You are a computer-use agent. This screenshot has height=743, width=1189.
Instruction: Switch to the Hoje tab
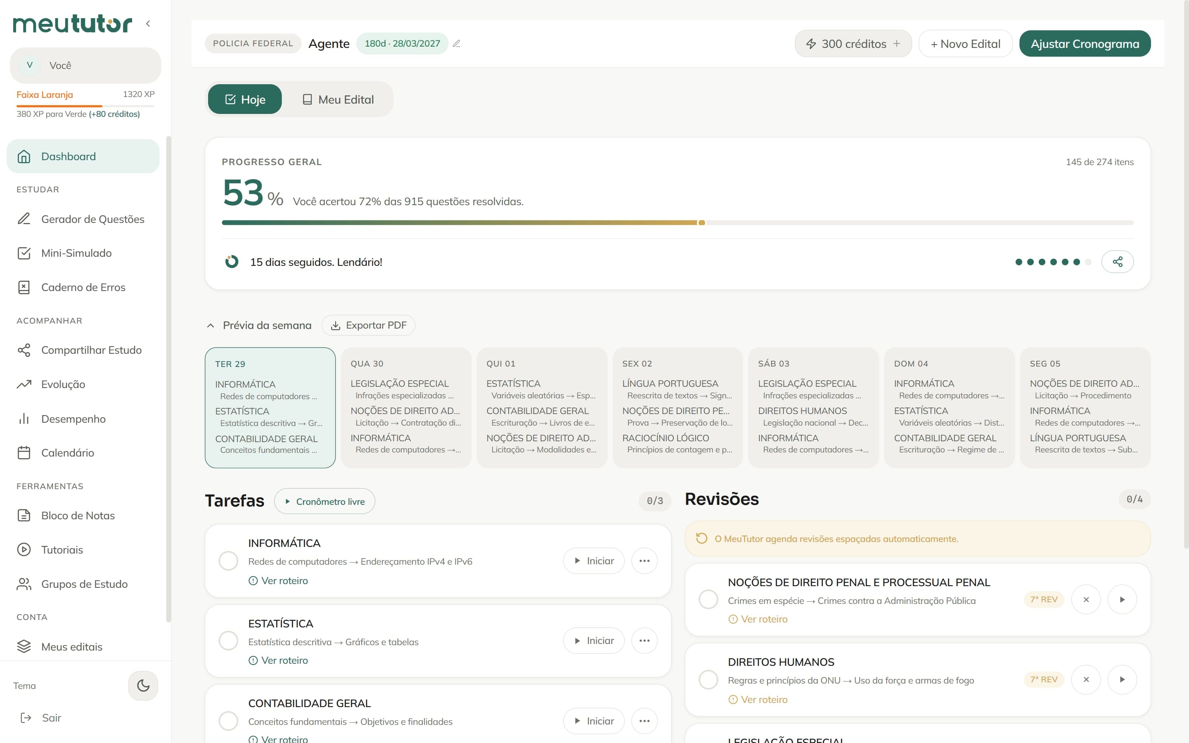(x=245, y=99)
